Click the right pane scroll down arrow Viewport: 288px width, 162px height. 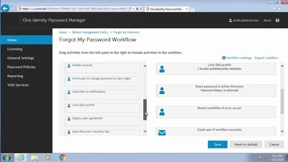click(x=282, y=131)
